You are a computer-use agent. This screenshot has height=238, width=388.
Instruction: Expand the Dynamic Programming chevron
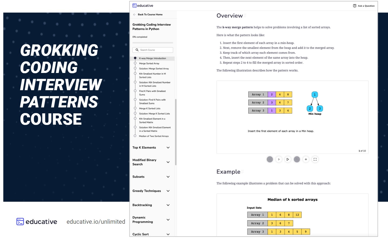pos(168,220)
